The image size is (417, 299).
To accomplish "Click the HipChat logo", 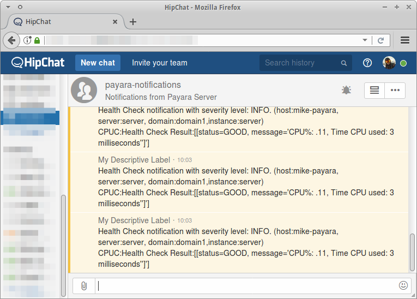I will tap(38, 63).
